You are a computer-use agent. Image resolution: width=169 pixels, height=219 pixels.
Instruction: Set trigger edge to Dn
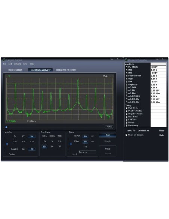pos(92,141)
